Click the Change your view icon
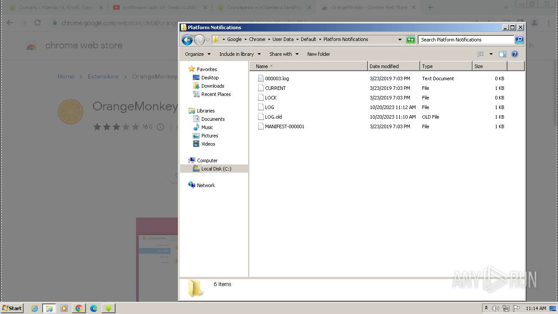This screenshot has height=314, width=558. click(480, 54)
